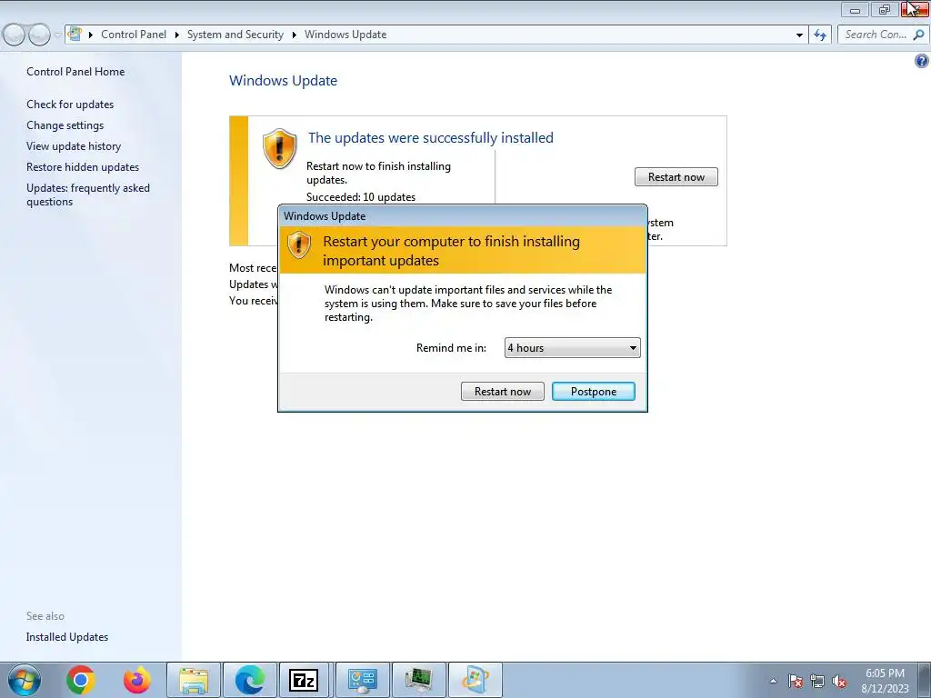Open the Action Center flag icon
Viewport: 931px width, 698px height.
tap(796, 681)
